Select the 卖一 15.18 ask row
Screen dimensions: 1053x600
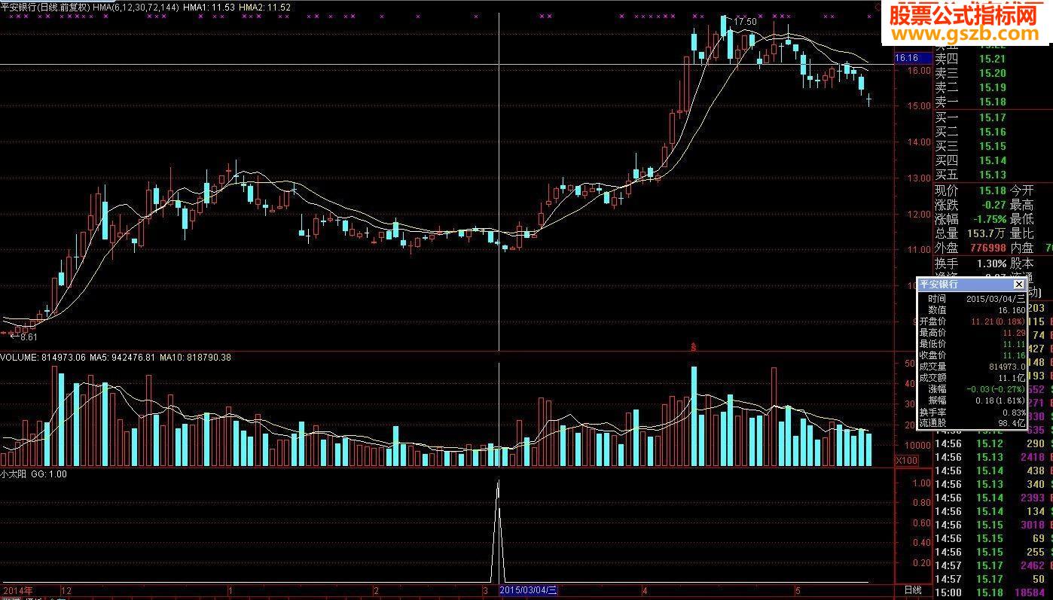972,102
